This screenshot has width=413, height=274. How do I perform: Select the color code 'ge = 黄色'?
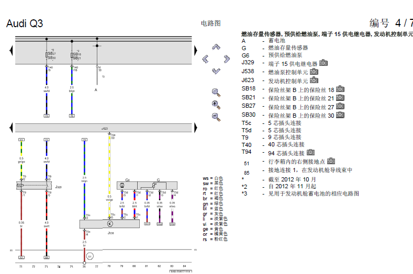213,229
